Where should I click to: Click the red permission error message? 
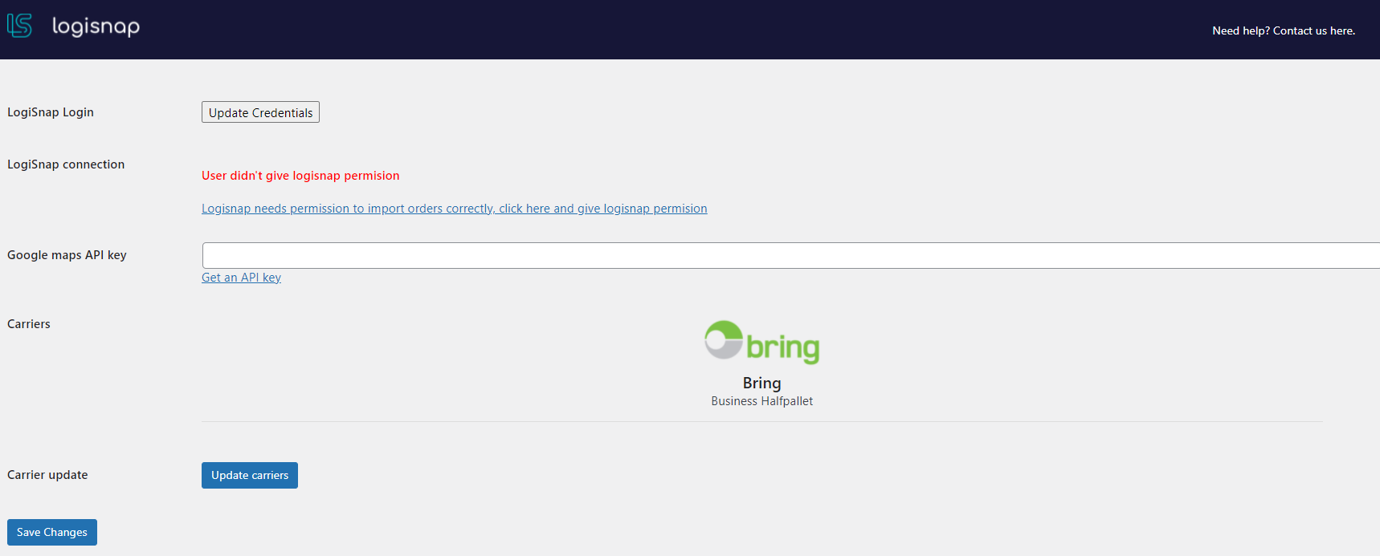click(x=300, y=176)
